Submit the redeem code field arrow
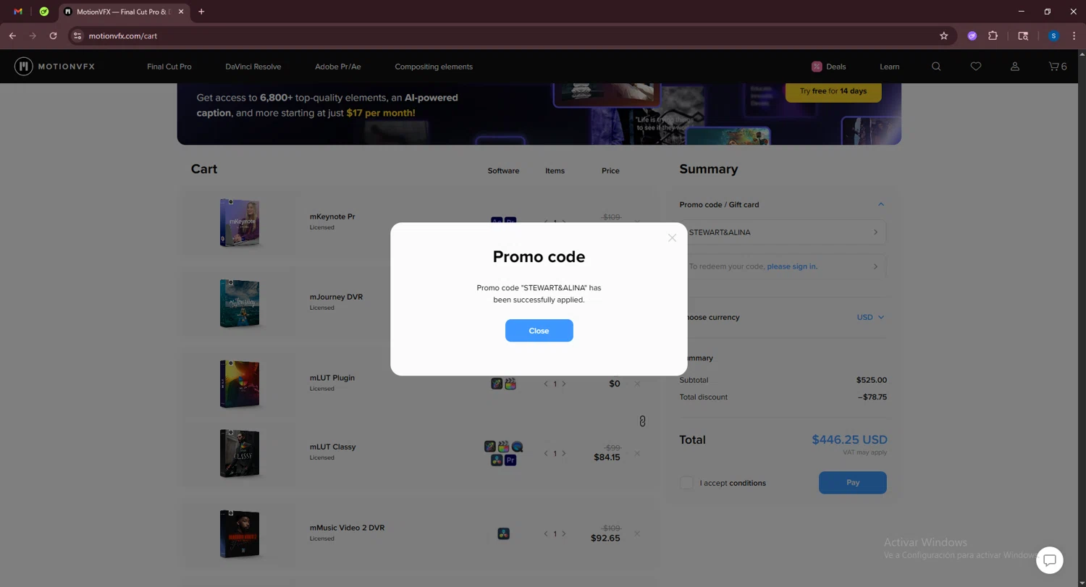1086x587 pixels. (875, 266)
